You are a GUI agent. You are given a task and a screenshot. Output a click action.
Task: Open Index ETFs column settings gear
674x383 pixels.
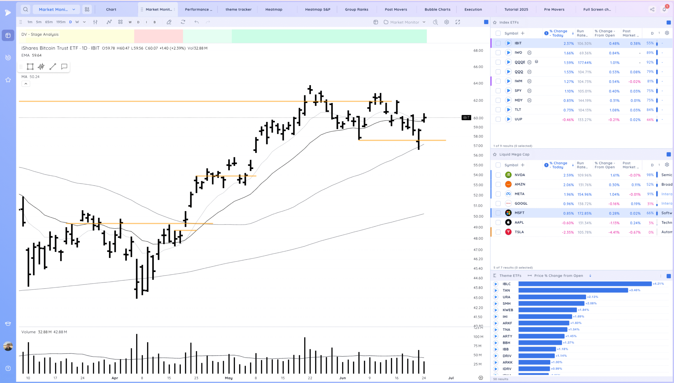(x=667, y=33)
